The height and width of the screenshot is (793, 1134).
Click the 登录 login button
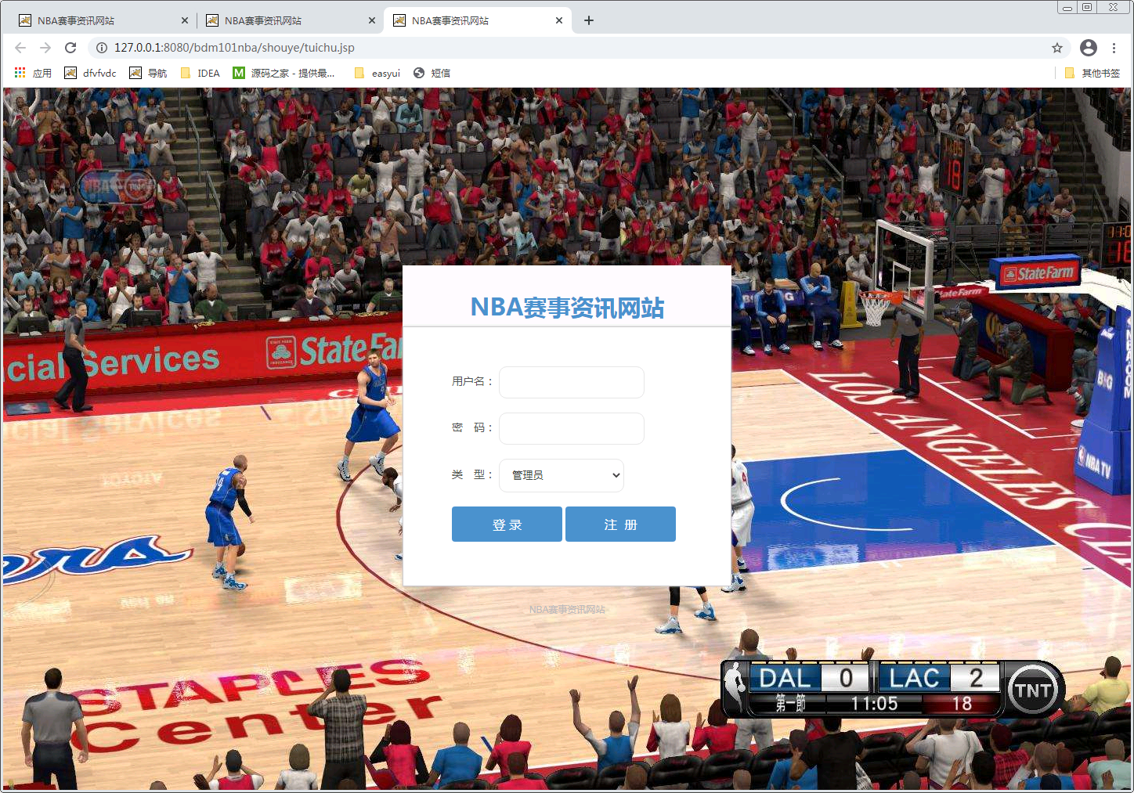(x=507, y=524)
